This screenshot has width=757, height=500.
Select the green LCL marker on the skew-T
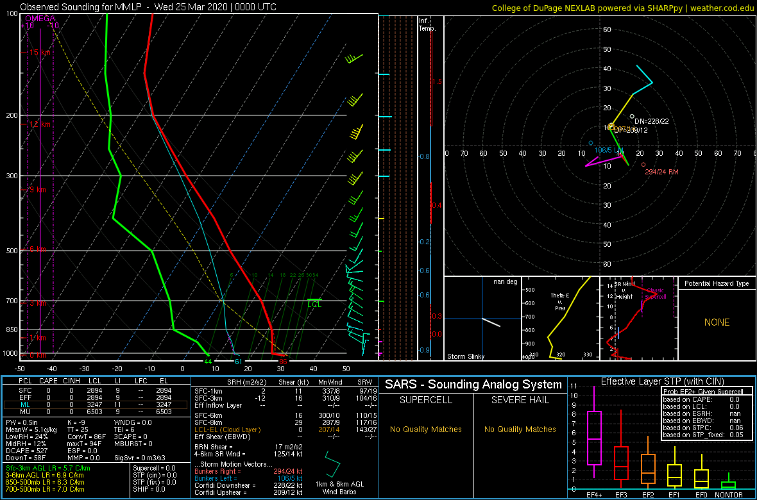tap(314, 304)
